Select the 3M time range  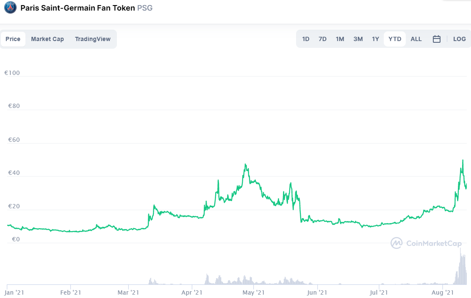click(358, 39)
